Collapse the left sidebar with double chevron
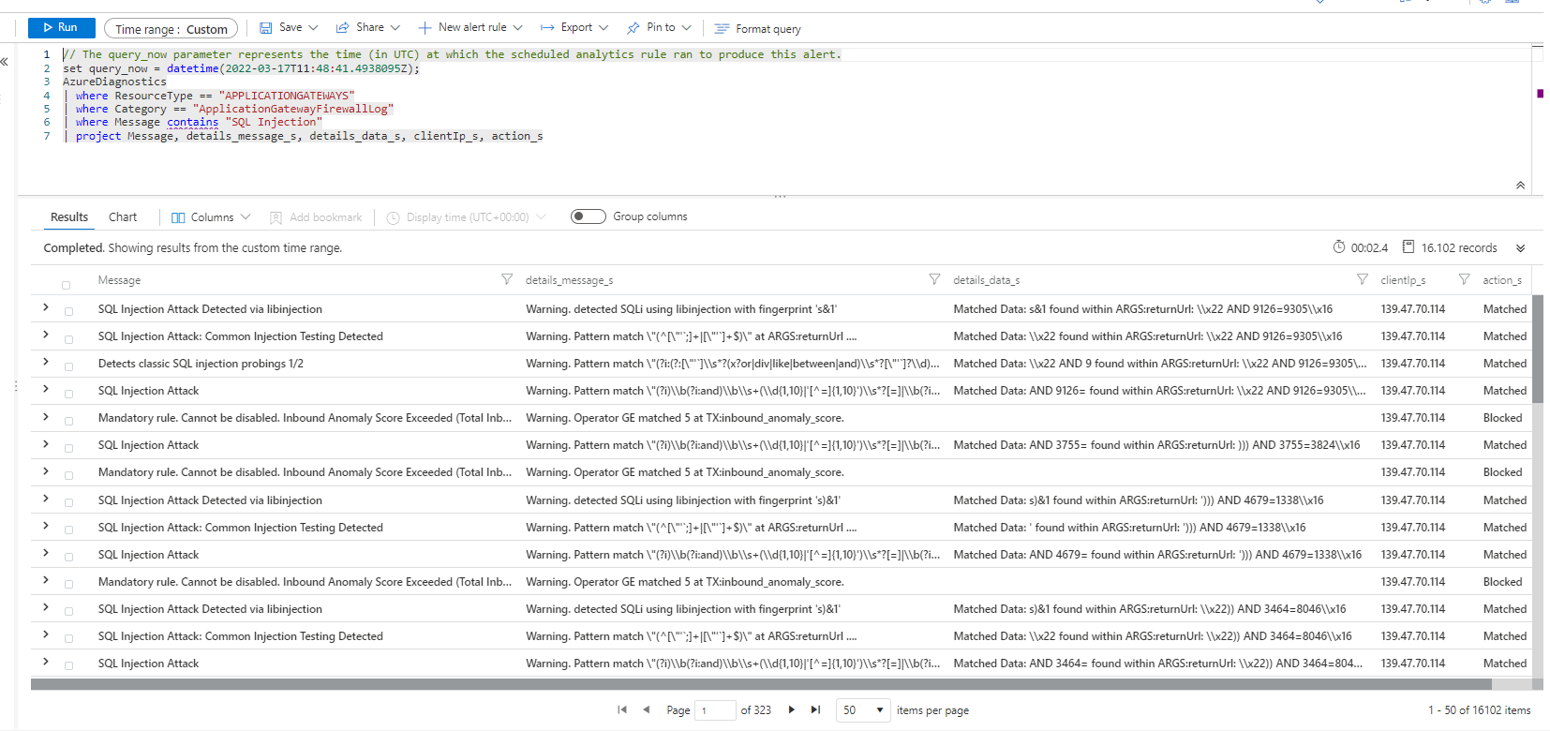Image resolution: width=1550 pixels, height=731 pixels. coord(5,62)
